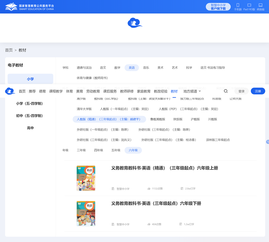Click the Pad HD版 tablet icon
The width and height of the screenshot is (269, 242).
click(249, 5)
